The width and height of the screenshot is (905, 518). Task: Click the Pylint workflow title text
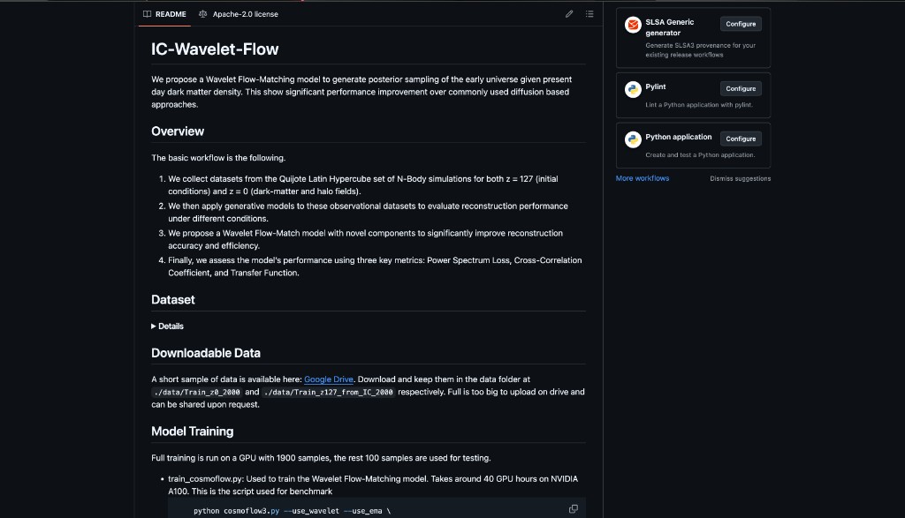(656, 86)
